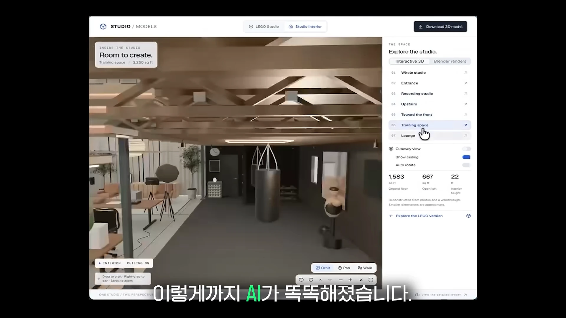
Task: Click the diagonal arrow reset view icon
Action: click(361, 280)
